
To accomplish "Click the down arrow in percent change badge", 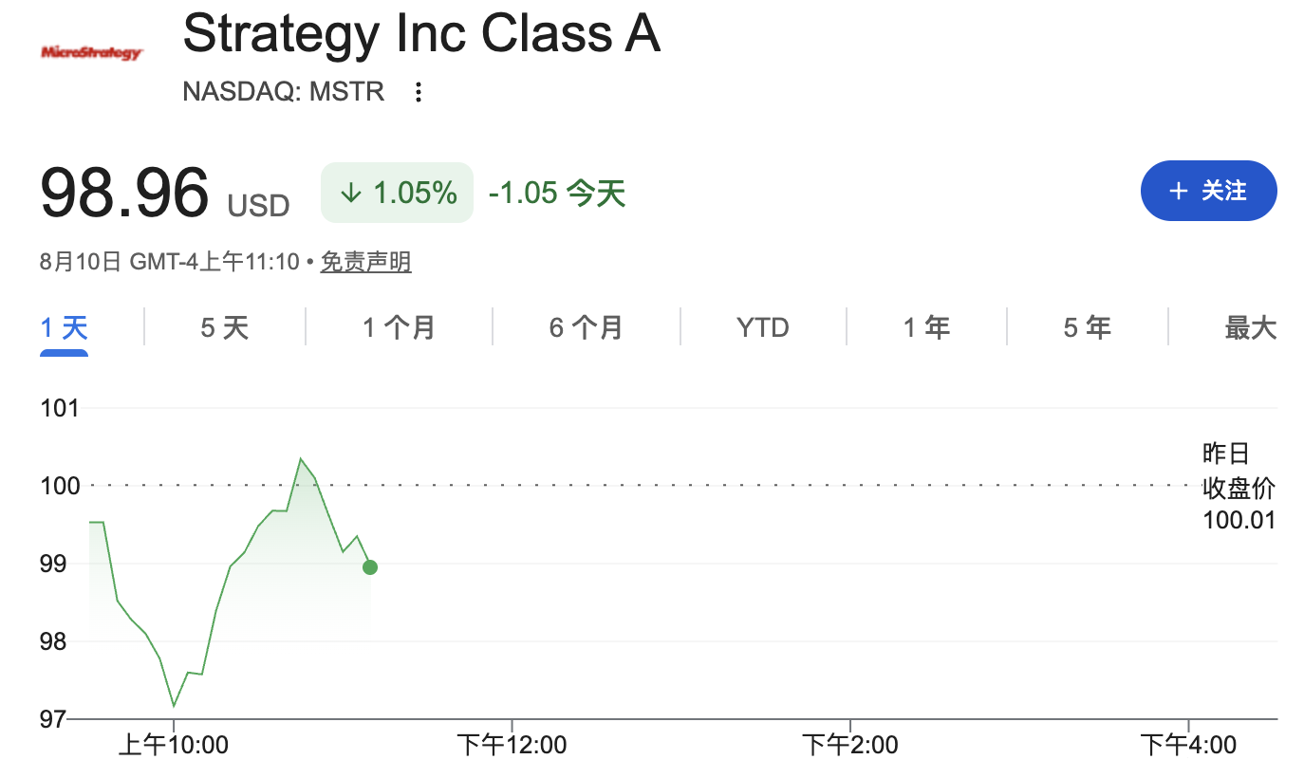I will (x=351, y=193).
